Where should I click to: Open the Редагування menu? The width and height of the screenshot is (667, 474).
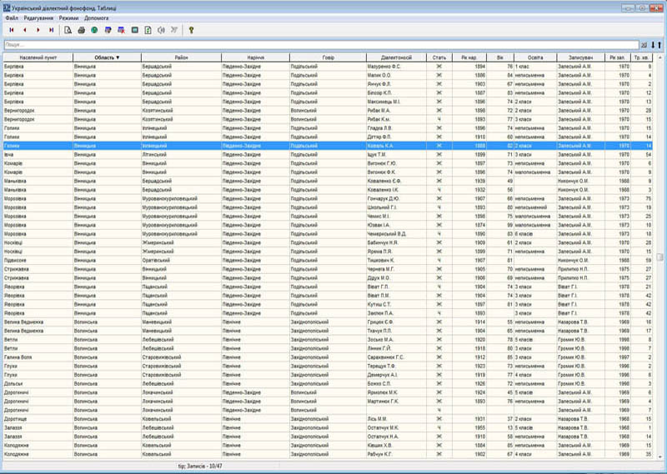(38, 18)
